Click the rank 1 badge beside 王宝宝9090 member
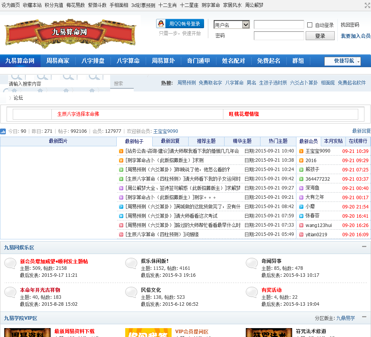The image size is (371, 337). pyautogui.click(x=301, y=151)
